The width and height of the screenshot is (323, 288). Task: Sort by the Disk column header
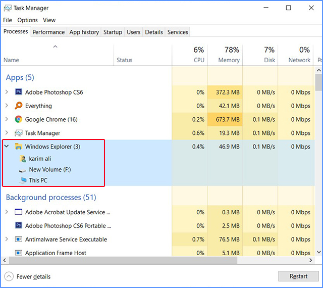click(260, 55)
